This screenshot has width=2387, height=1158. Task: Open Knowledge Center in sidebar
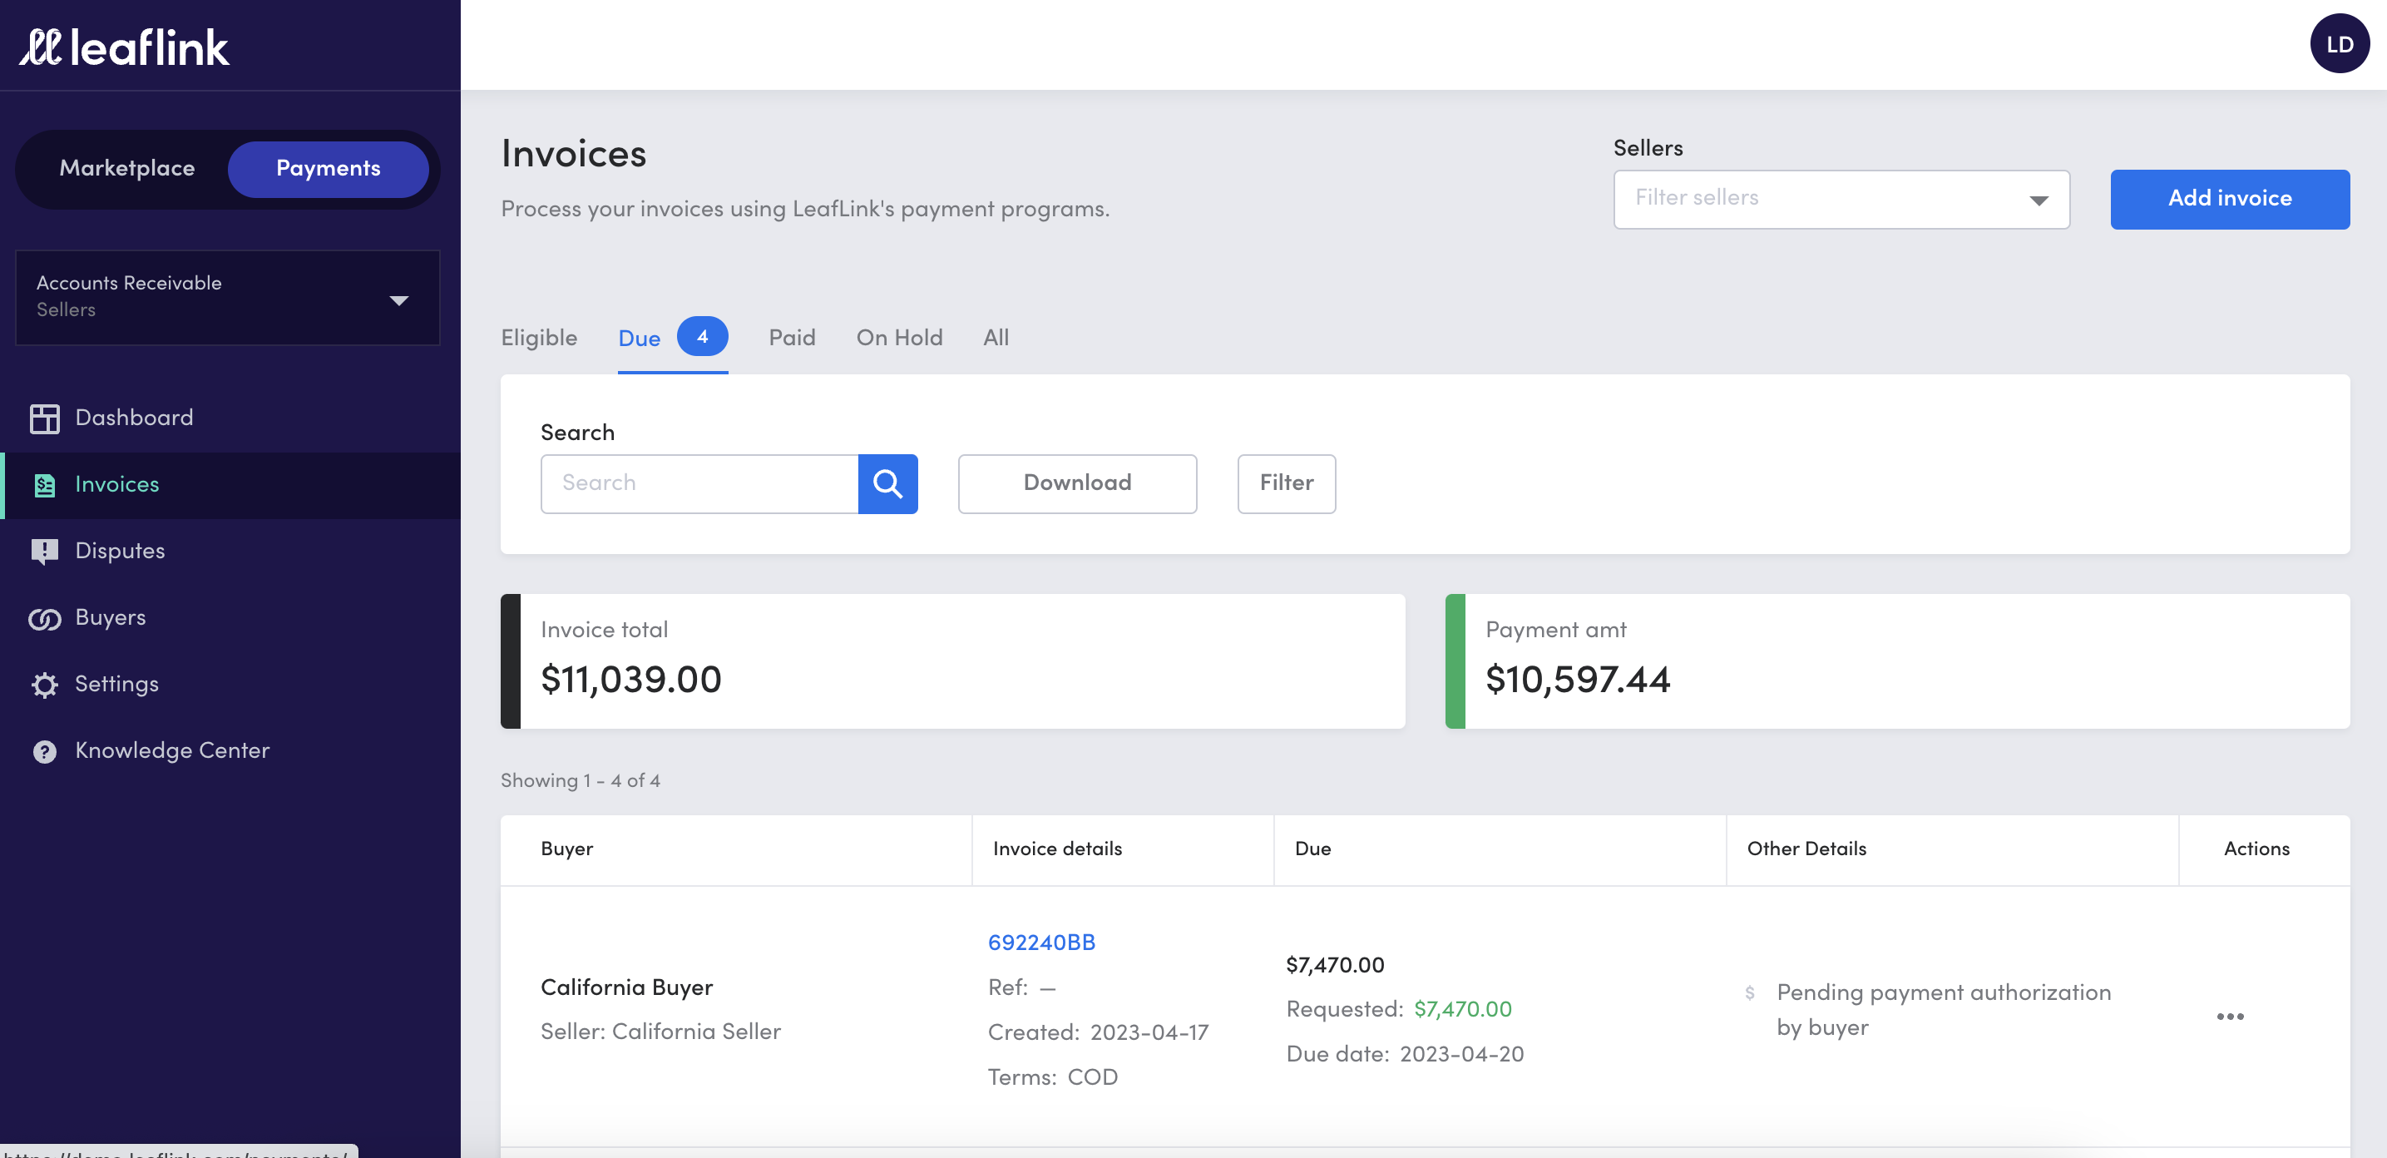pyautogui.click(x=230, y=752)
